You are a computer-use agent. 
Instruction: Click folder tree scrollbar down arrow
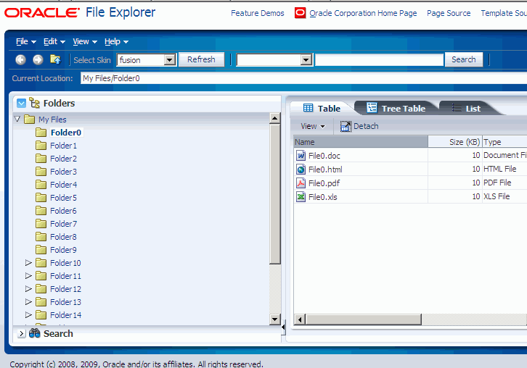pos(275,319)
